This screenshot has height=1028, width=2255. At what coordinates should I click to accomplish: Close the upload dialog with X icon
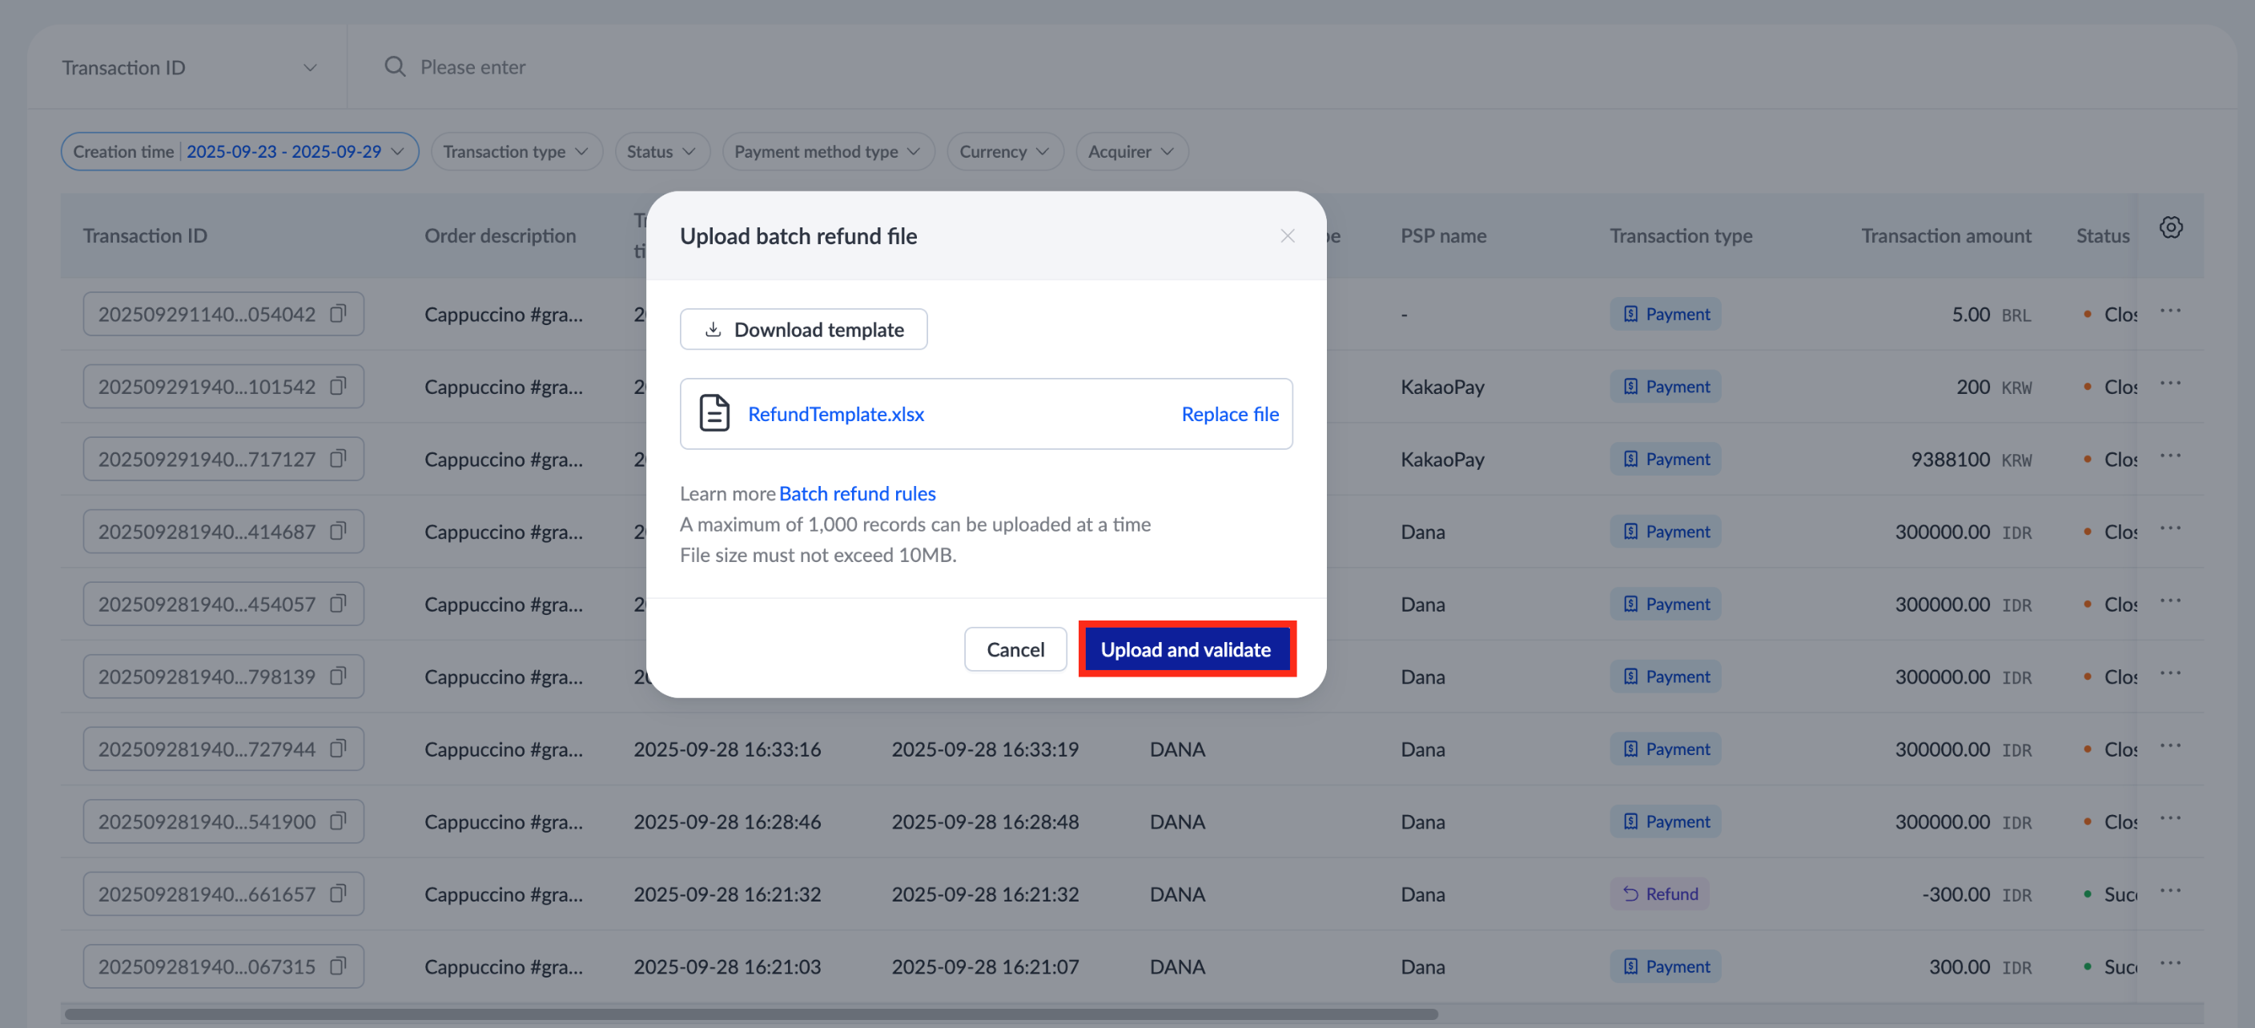tap(1286, 236)
